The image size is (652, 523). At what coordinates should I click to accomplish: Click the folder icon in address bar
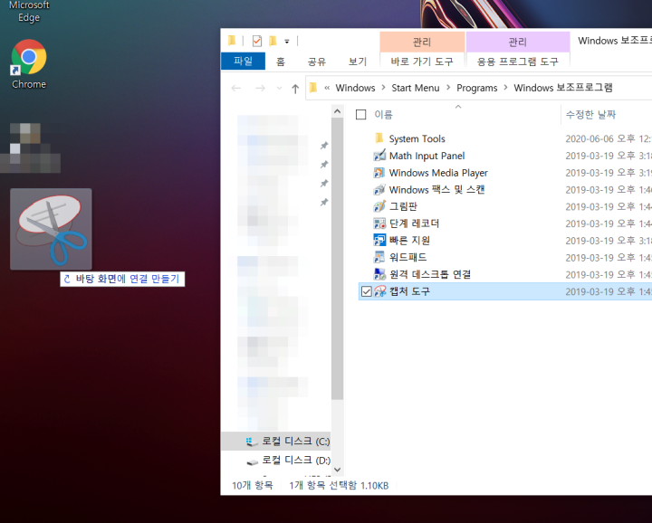[x=314, y=88]
